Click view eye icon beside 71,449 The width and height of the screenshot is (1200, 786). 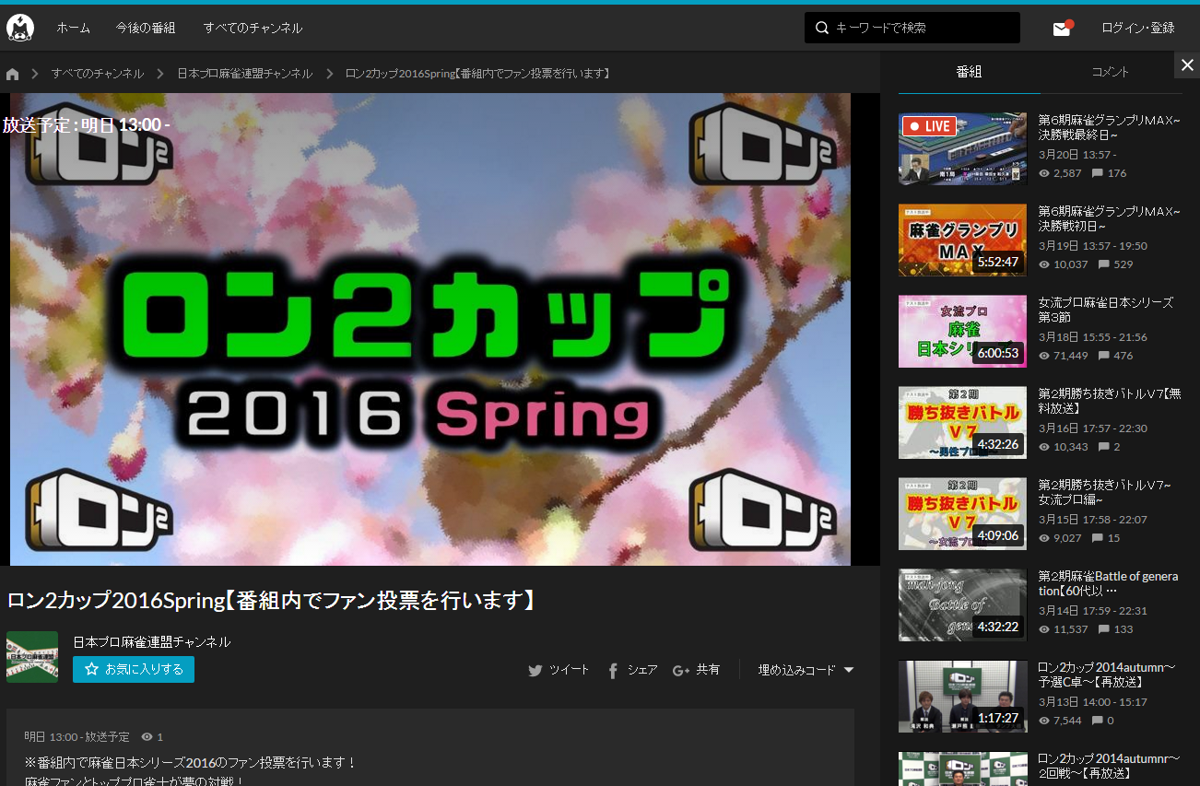pyautogui.click(x=1044, y=356)
